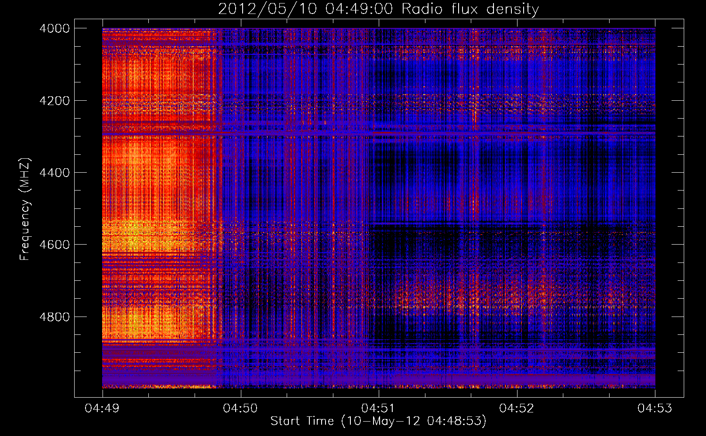The image size is (706, 436).
Task: Select the 4400 frequency tick label
Action: click(x=55, y=173)
